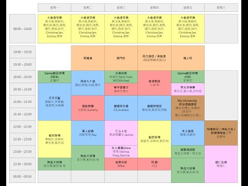248x186 pixels.
Task: Select the 23:30 – 00:00 time slot
Action: [x=22, y=164]
